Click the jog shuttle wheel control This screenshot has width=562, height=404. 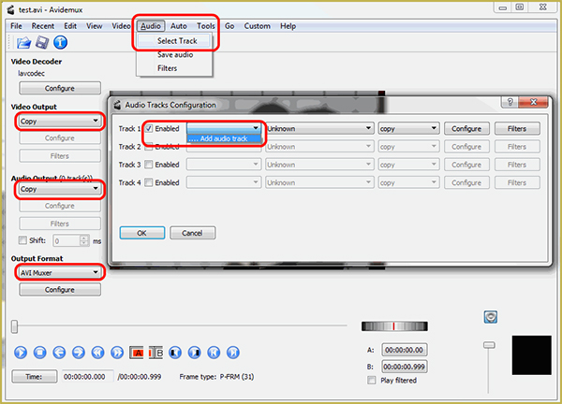click(x=394, y=326)
